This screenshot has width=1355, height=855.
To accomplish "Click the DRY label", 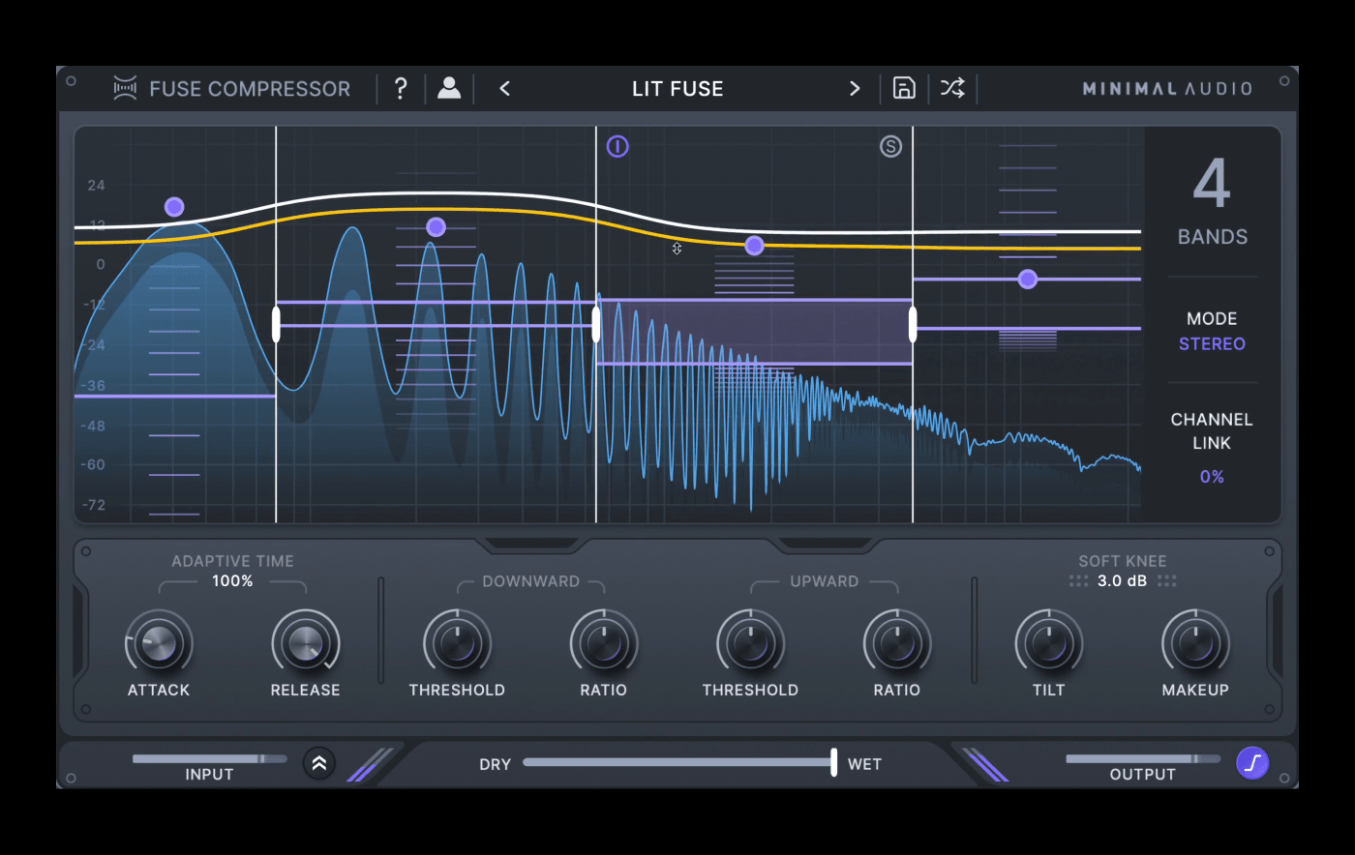I will tap(495, 764).
